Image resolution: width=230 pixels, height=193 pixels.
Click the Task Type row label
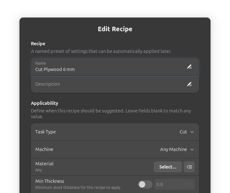[46, 132]
